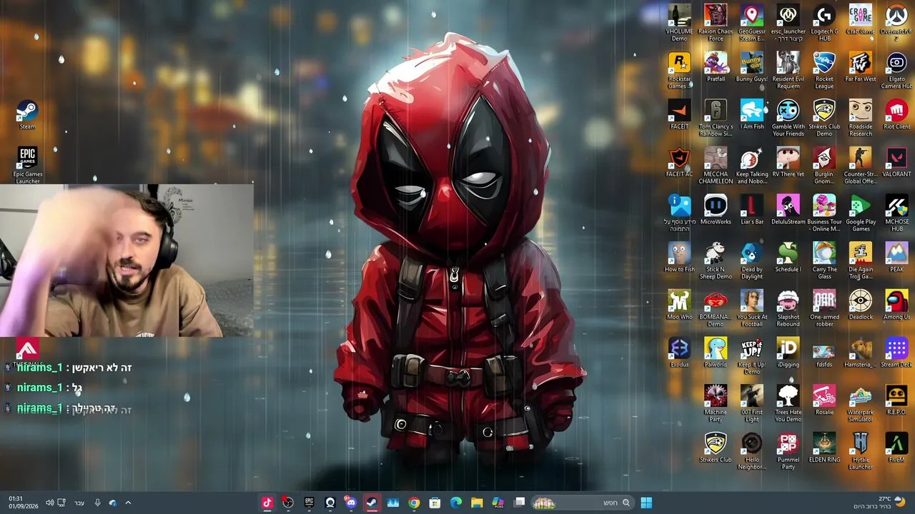Open Microsoft Store from the taskbar

click(x=435, y=503)
